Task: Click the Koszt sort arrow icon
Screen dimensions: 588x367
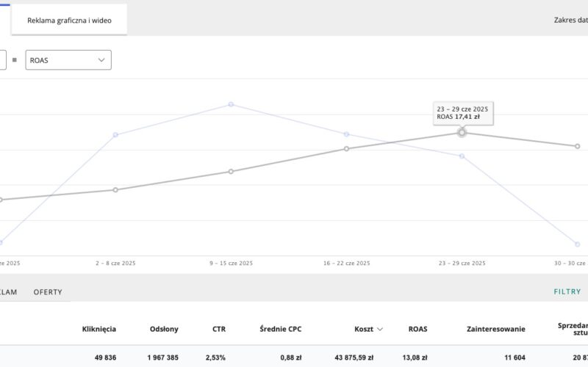Action: 379,329
